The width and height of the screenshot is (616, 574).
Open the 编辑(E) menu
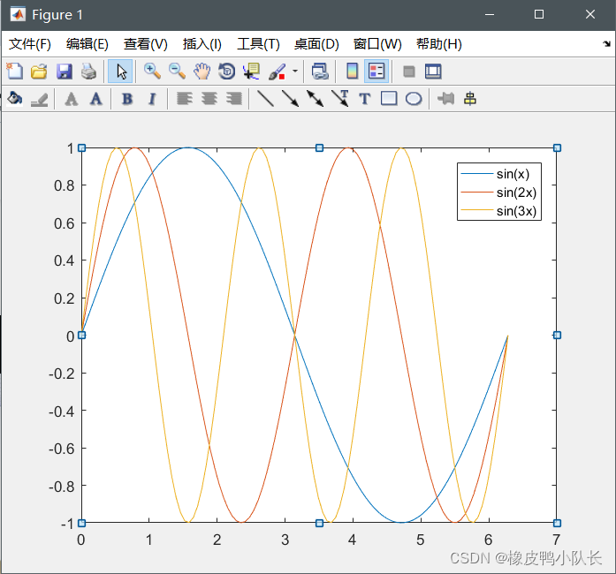coord(87,44)
